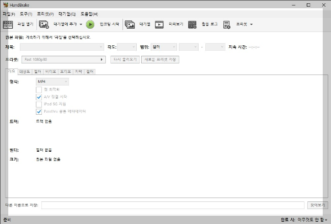
Task: Switch to the 비디오 tab
Action: pyautogui.click(x=51, y=72)
